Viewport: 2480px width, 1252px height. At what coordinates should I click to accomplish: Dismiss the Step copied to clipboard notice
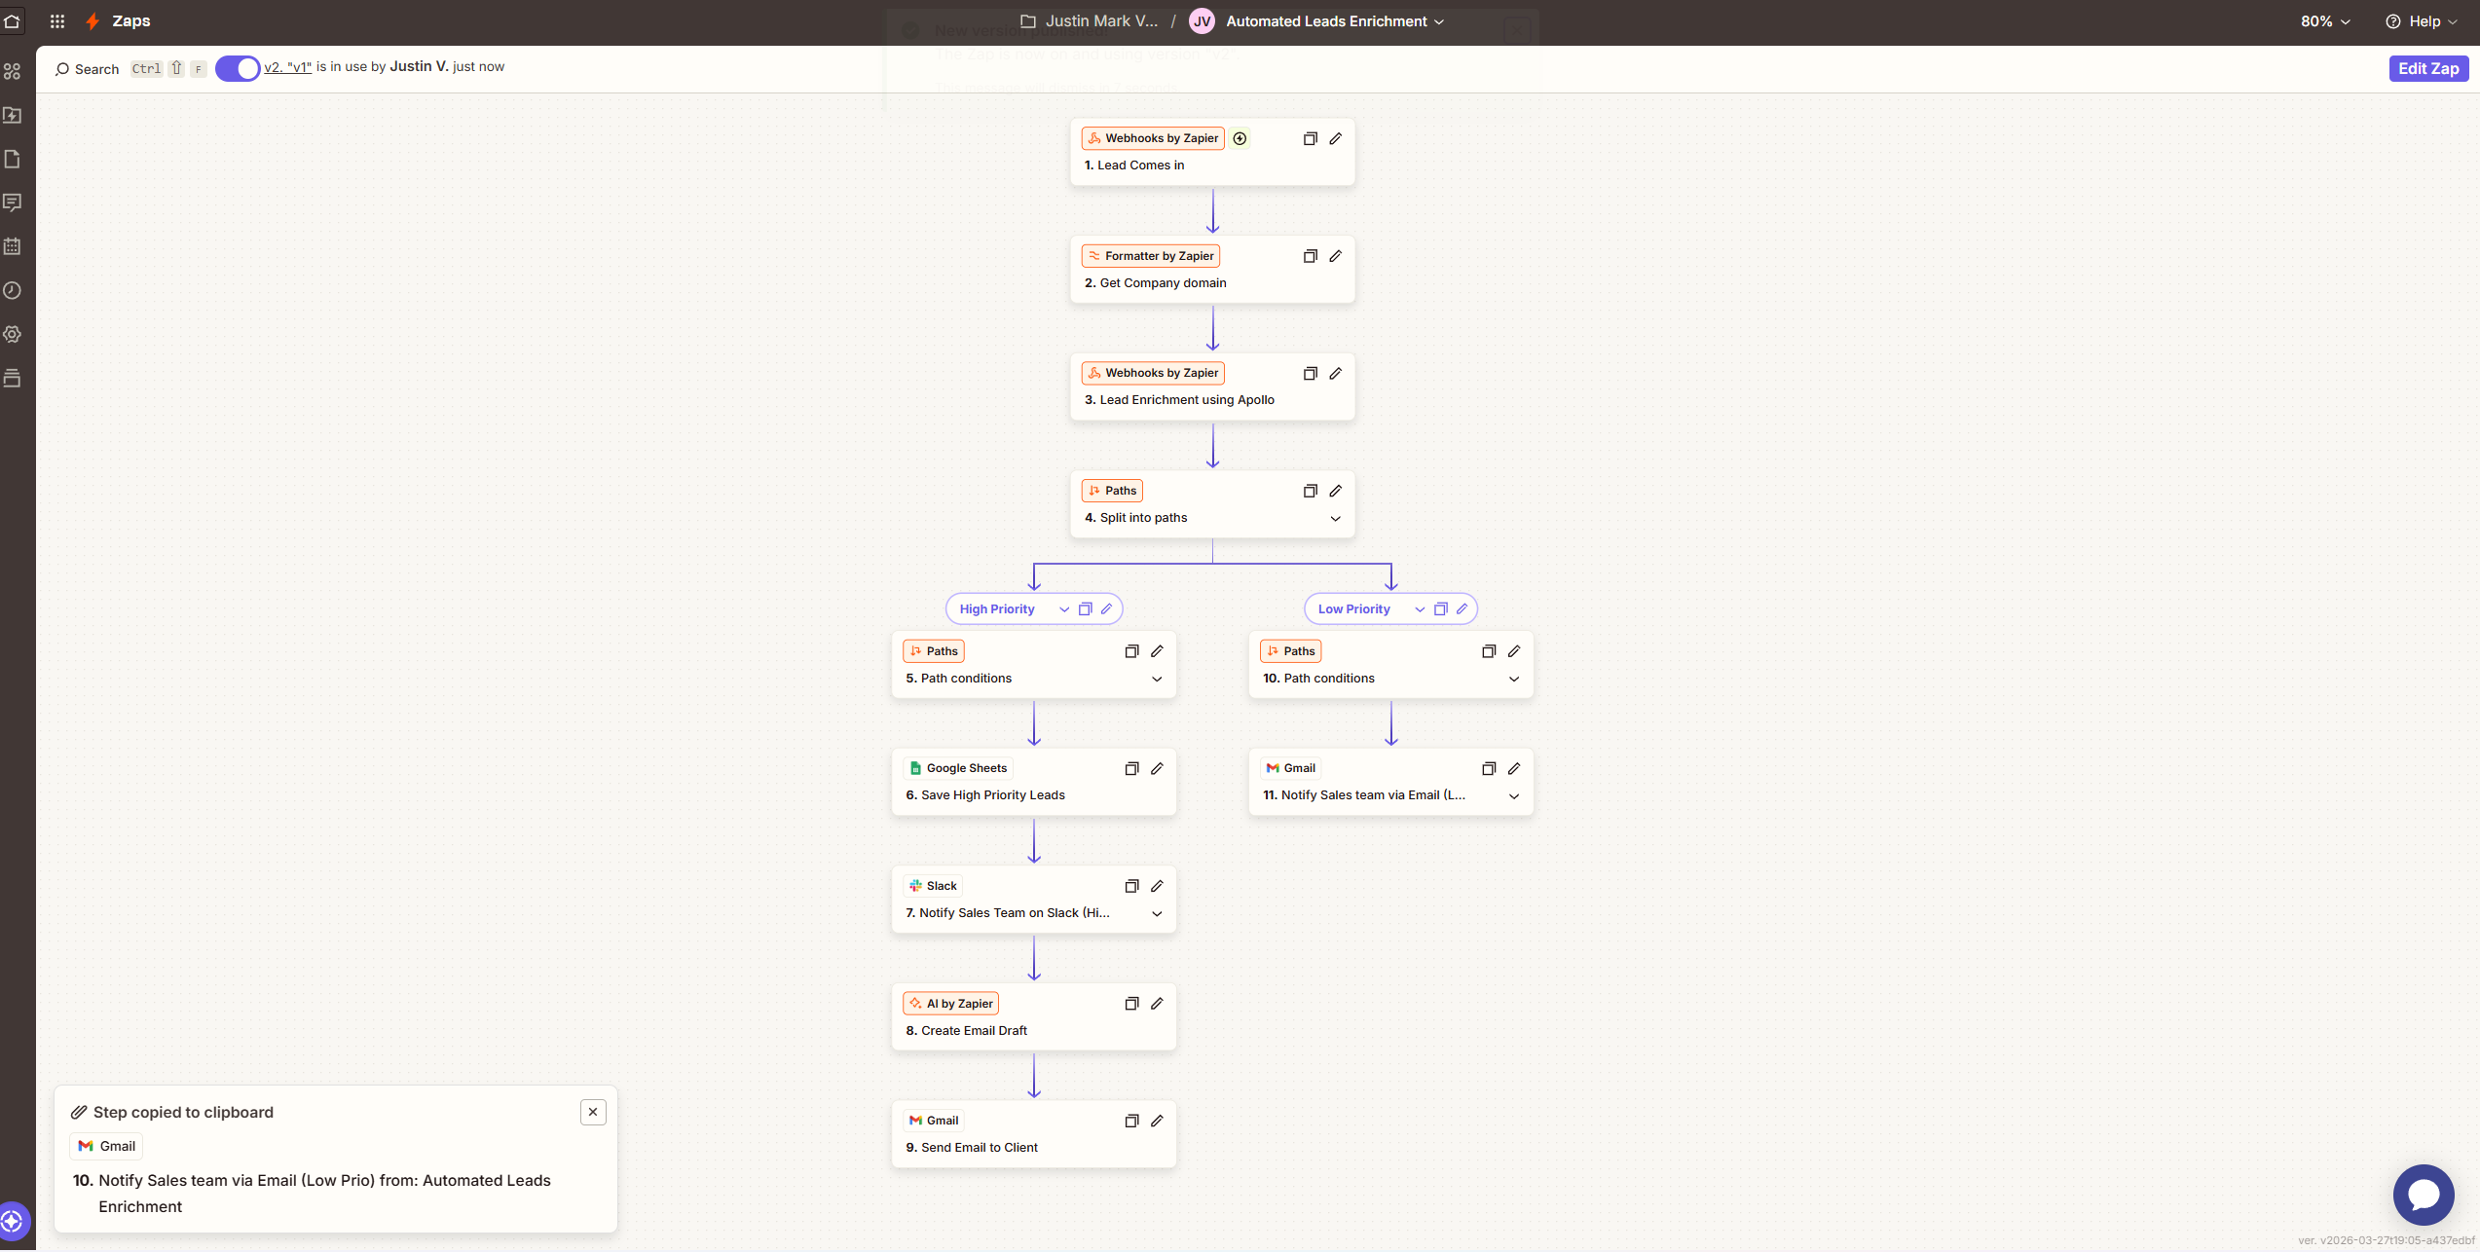593,1112
